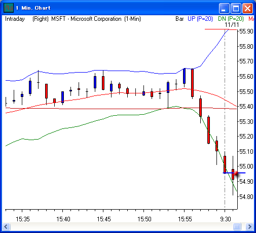Screen dimensions: 256x233
Task: Click the UP (P=20) indicator label
Action: click(x=200, y=19)
